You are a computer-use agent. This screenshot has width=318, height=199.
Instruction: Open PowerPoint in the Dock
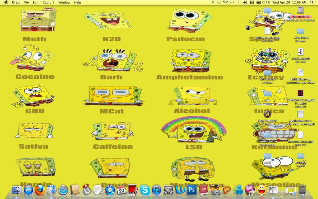click(x=226, y=190)
